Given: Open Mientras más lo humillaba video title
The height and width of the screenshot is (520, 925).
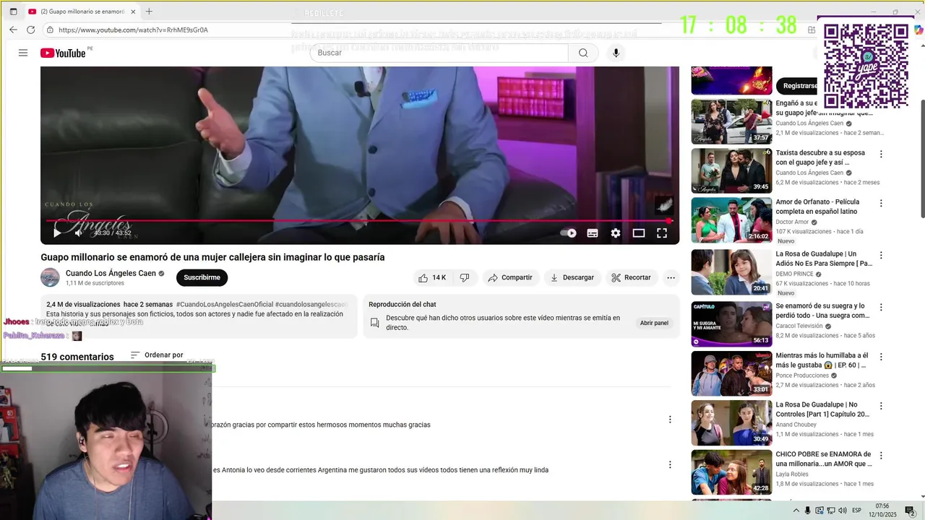Looking at the screenshot, I should pyautogui.click(x=822, y=360).
